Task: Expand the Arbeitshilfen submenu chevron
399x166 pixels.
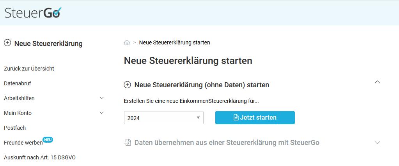Action: [x=102, y=98]
